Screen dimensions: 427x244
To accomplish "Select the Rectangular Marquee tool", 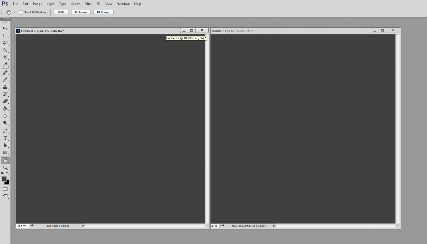I will [5, 36].
